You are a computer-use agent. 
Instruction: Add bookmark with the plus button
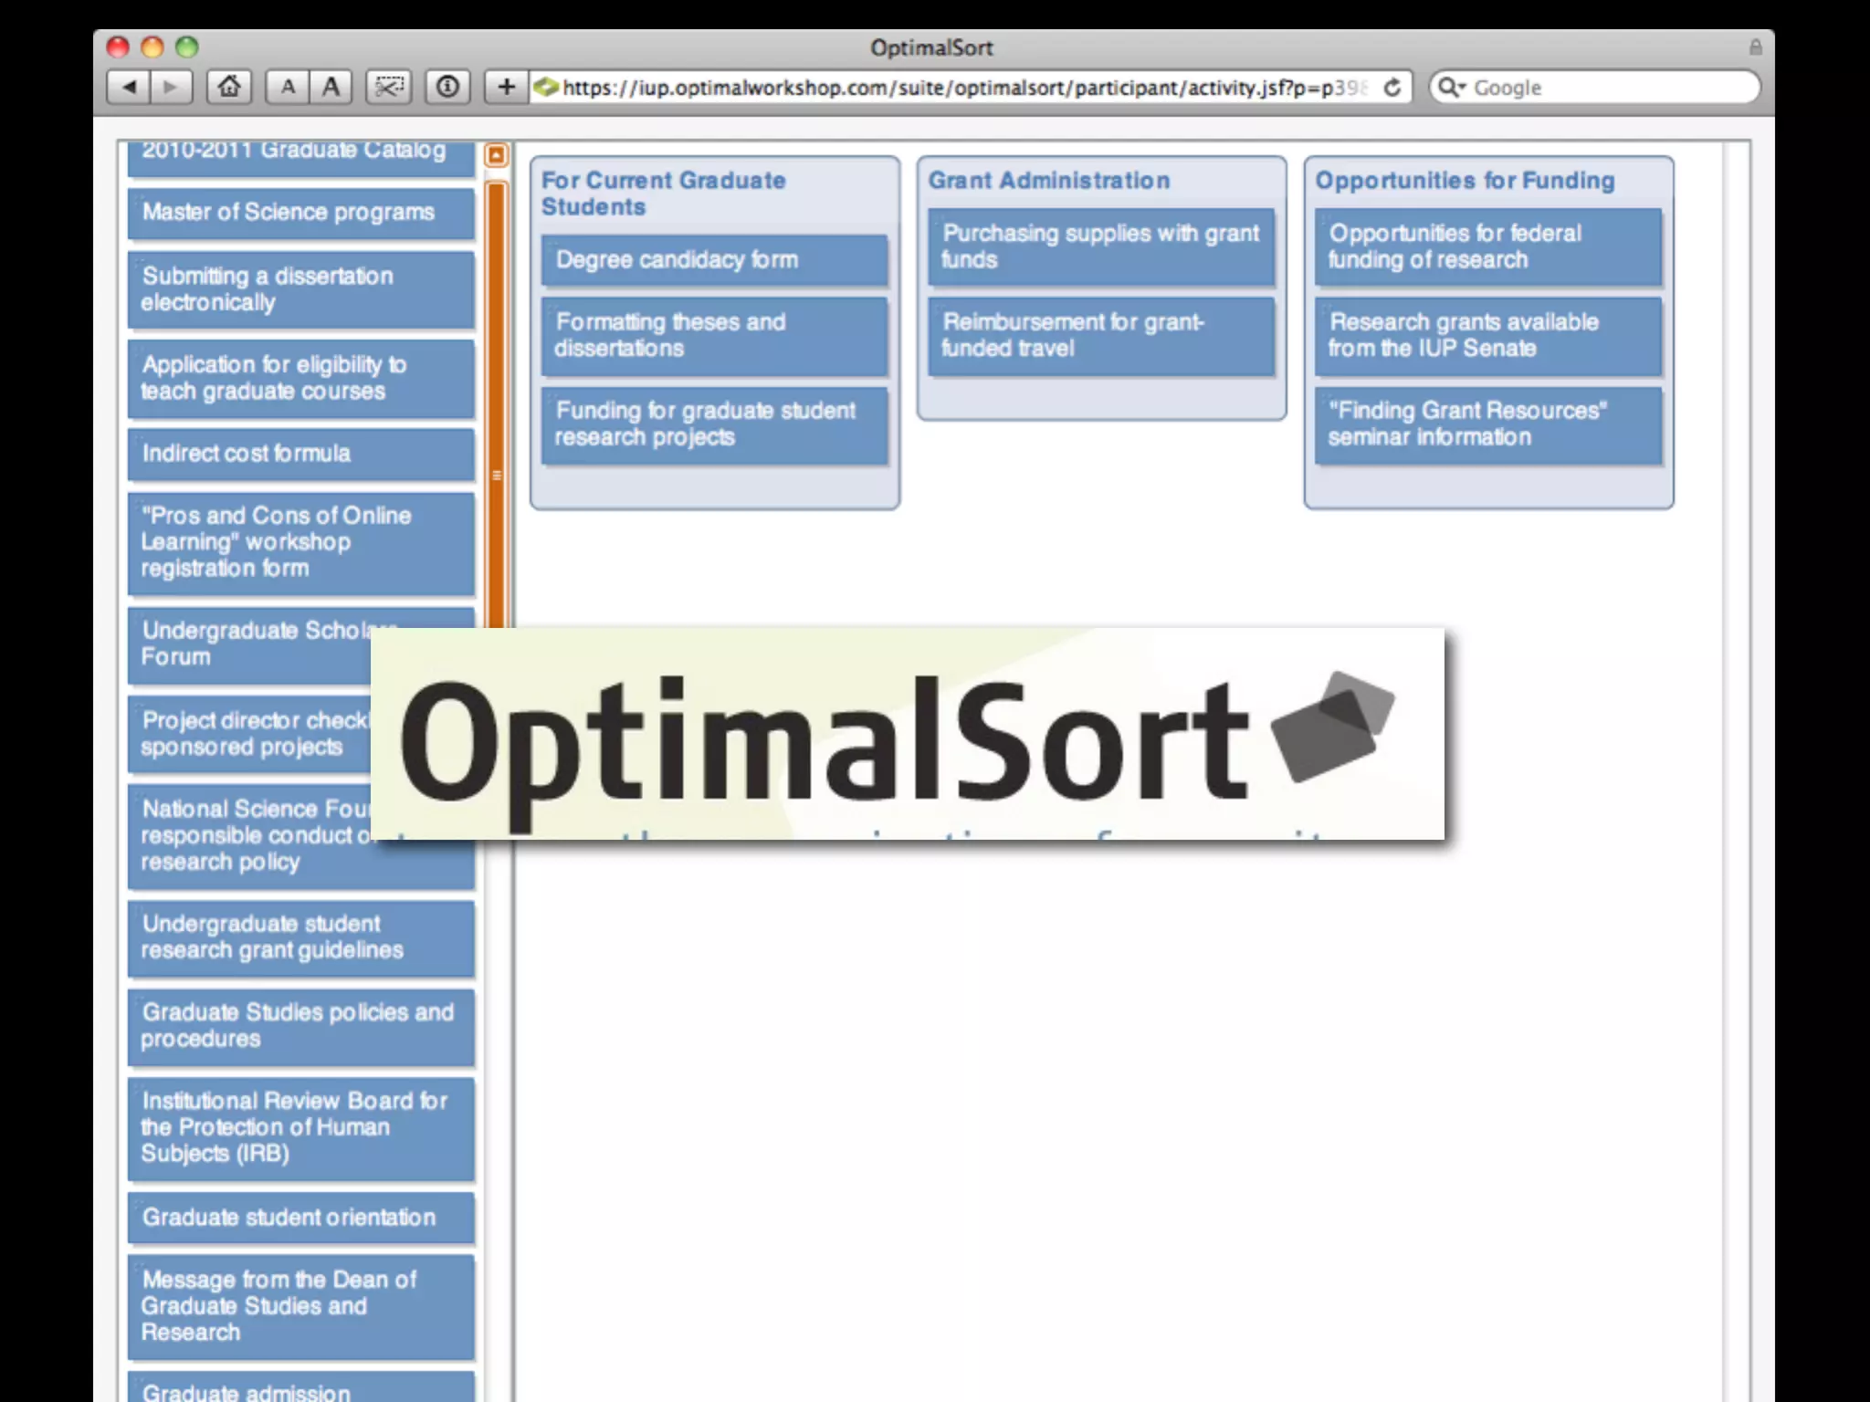506,88
